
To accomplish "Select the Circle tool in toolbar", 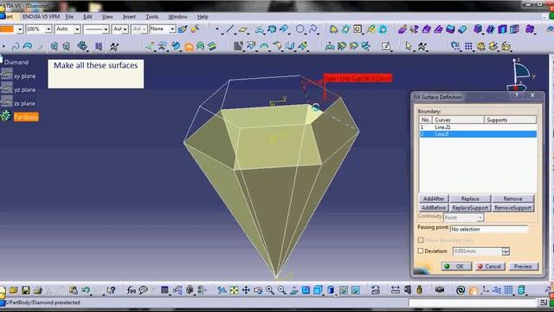I will [300, 29].
